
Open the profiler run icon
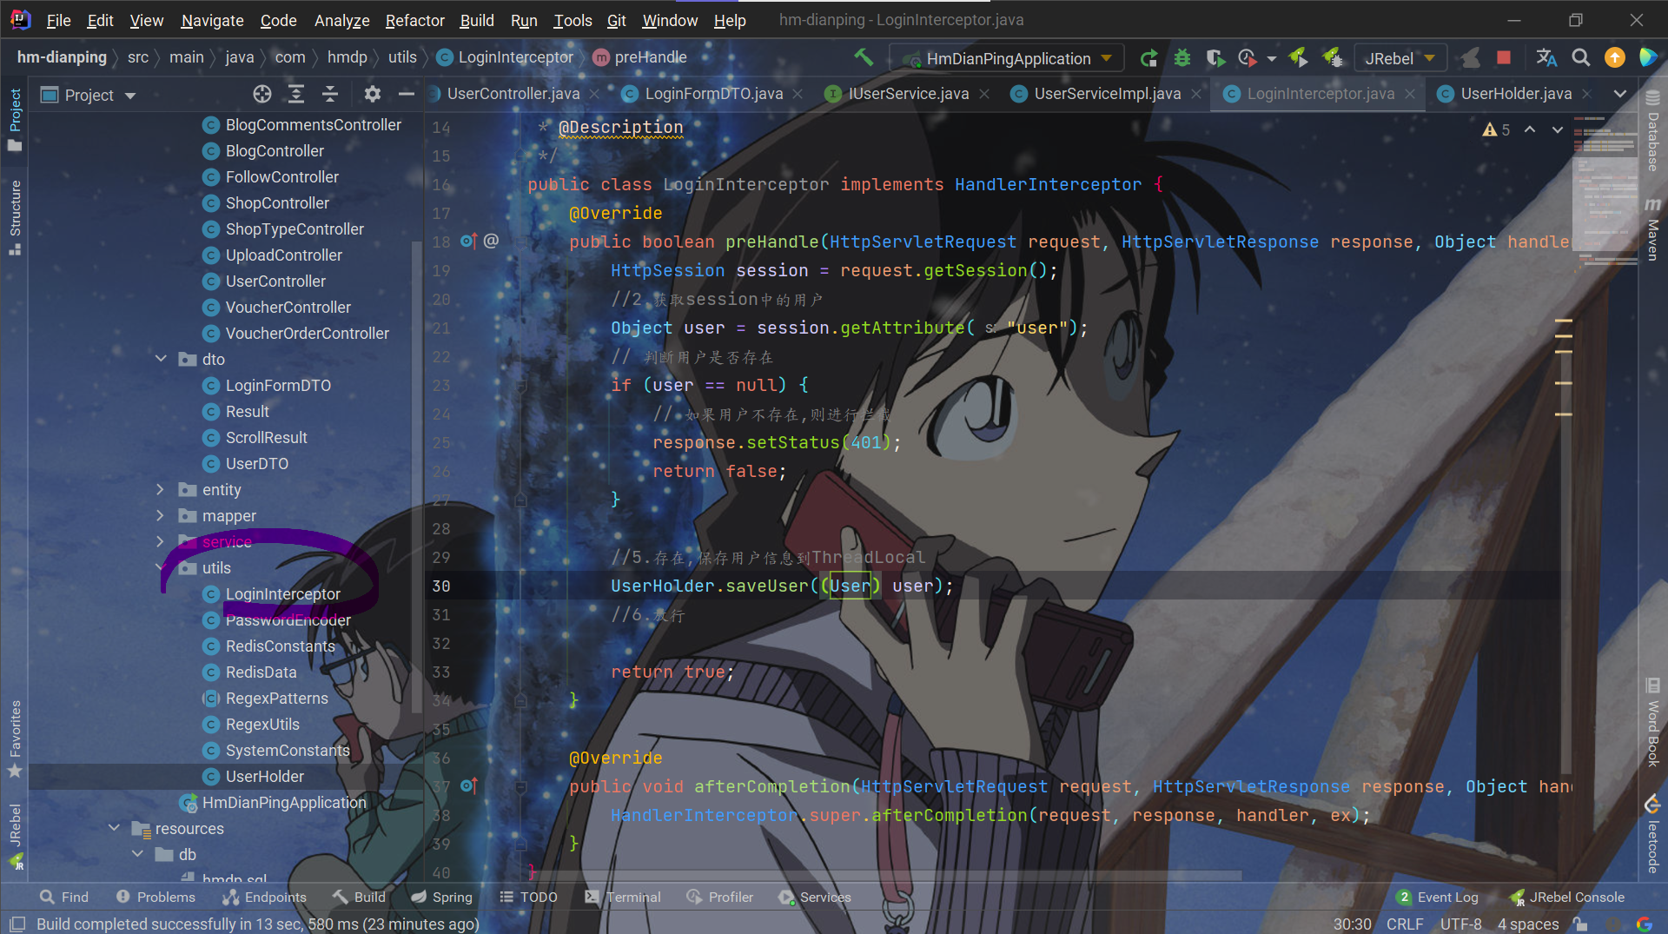[x=1248, y=58]
